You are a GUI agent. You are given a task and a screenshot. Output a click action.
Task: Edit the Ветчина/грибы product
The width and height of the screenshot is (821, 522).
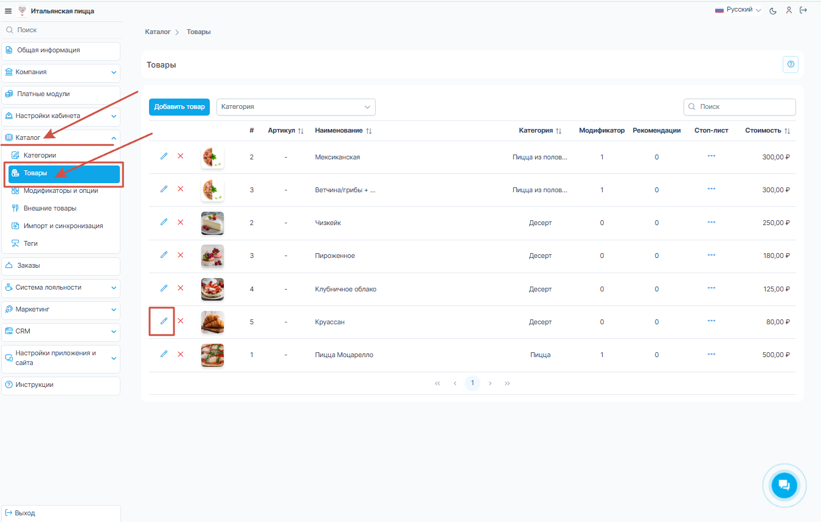pyautogui.click(x=164, y=189)
